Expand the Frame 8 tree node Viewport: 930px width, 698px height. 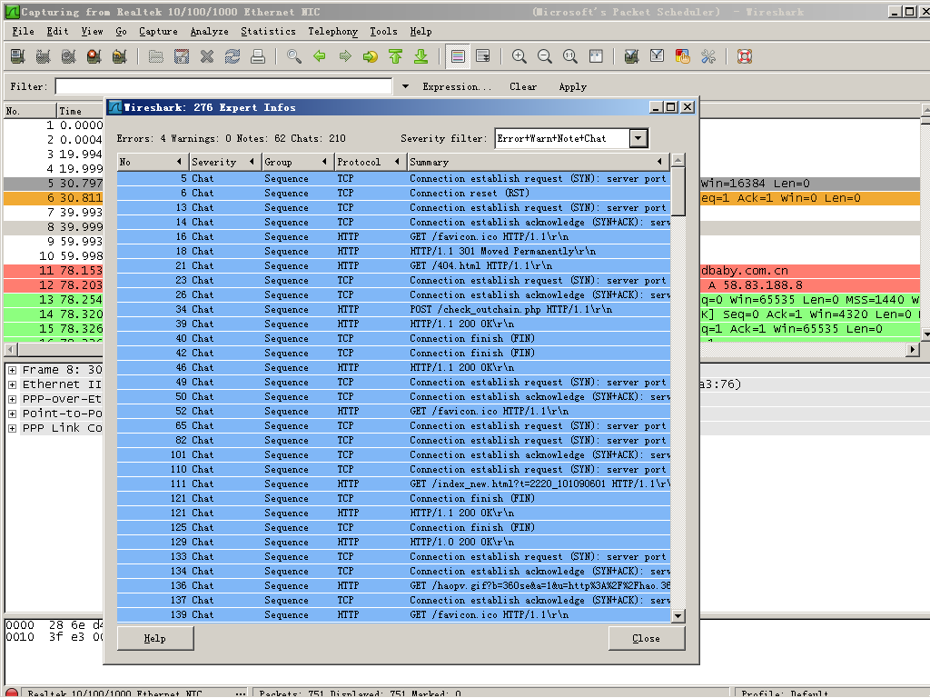12,370
